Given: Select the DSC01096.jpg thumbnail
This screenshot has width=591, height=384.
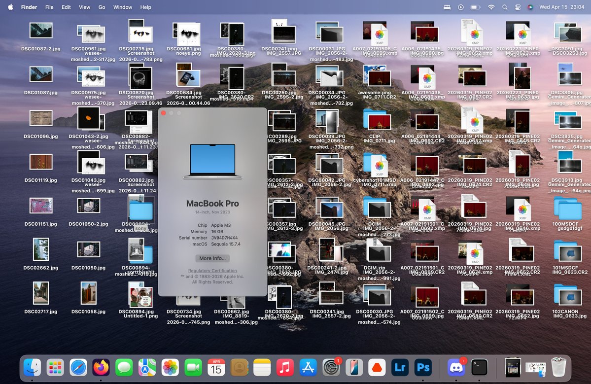Looking at the screenshot, I should click(41, 119).
